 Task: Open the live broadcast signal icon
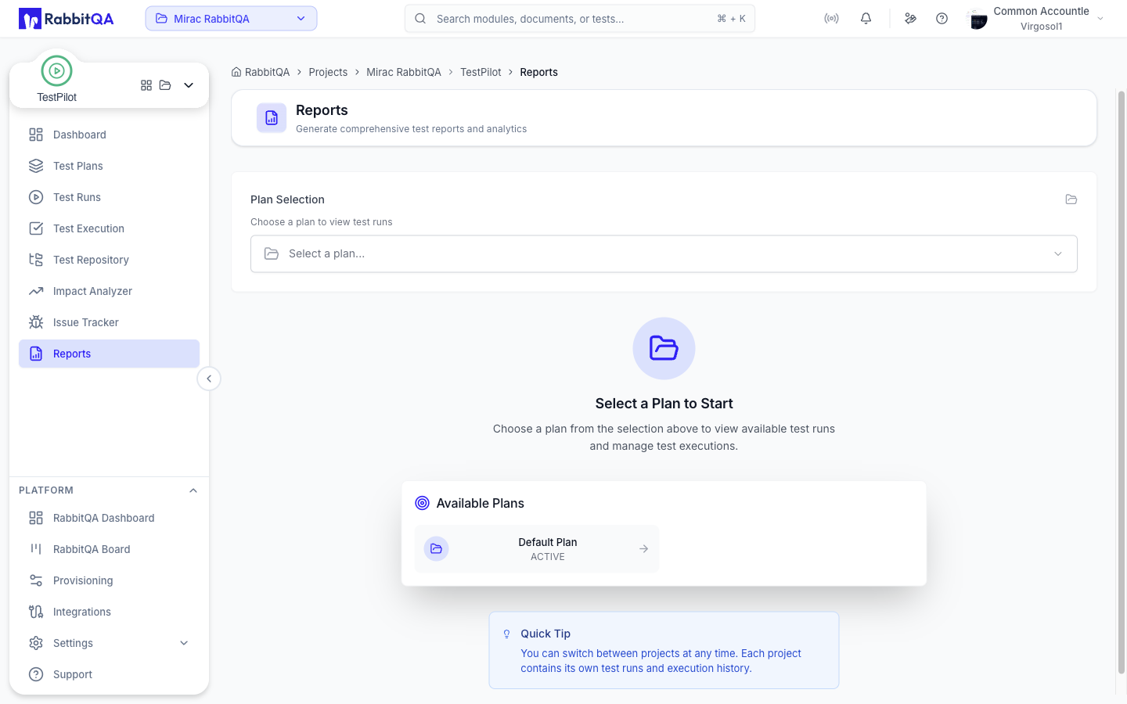click(x=831, y=19)
